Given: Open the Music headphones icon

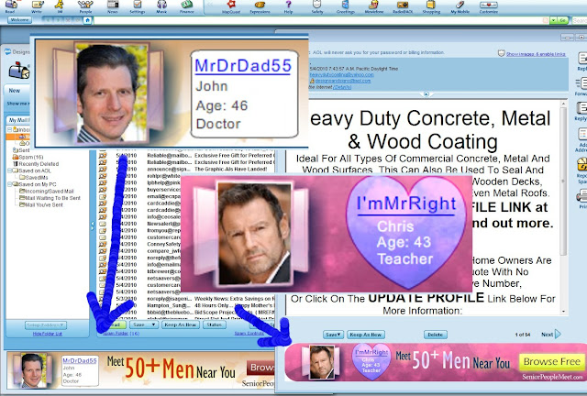Looking at the screenshot, I should point(161,5).
